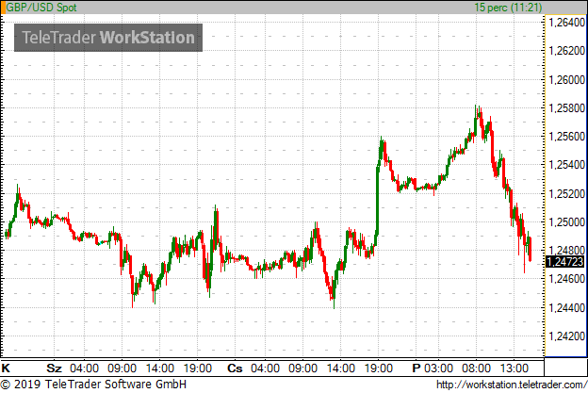This screenshot has width=588, height=393.
Task: Click the 1,25400 price axis label
Action: tap(566, 165)
